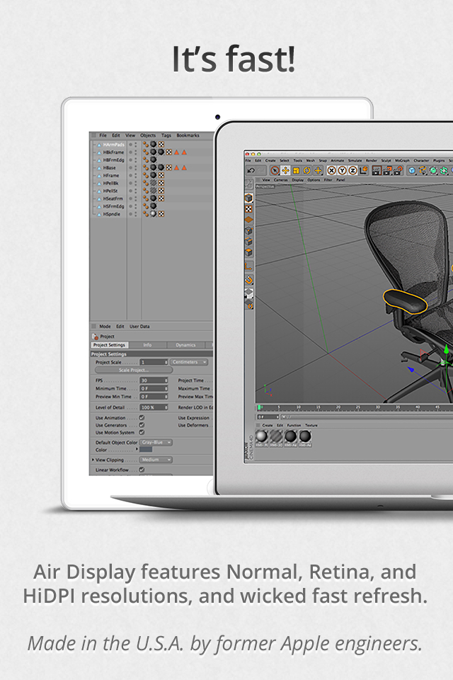This screenshot has width=453, height=680.
Task: Toggle the Z axis lock icon
Action: click(353, 171)
